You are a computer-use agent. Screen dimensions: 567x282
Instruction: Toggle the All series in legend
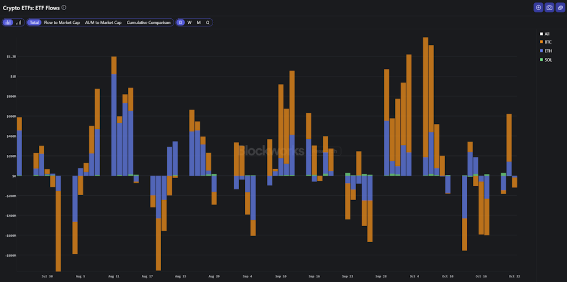[x=547, y=34]
